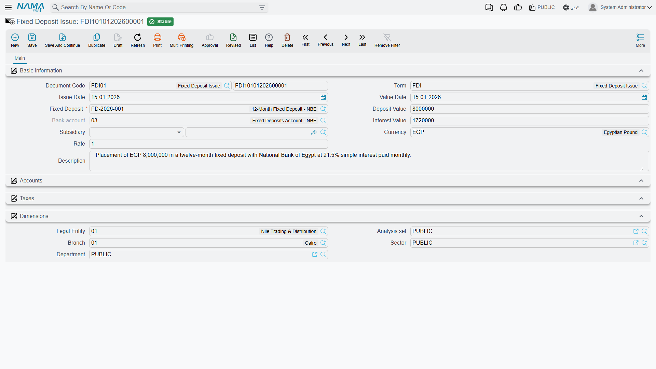
Task: Open the List view
Action: [x=253, y=40]
